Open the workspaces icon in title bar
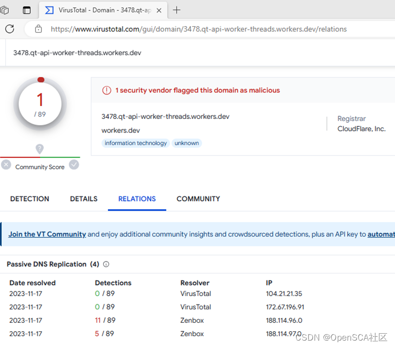Viewport: 395px width, 347px height. 4,10
